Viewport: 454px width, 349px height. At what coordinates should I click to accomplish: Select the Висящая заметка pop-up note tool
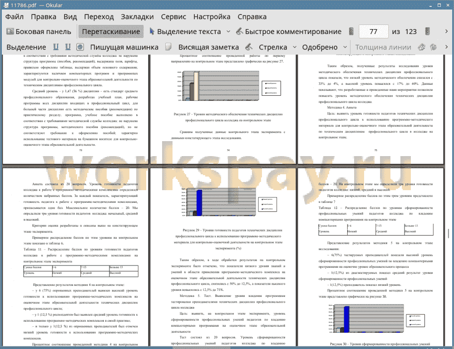pos(208,47)
